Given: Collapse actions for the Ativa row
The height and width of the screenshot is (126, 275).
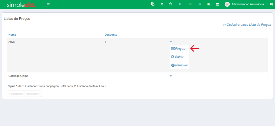Looking at the screenshot, I should (172, 42).
